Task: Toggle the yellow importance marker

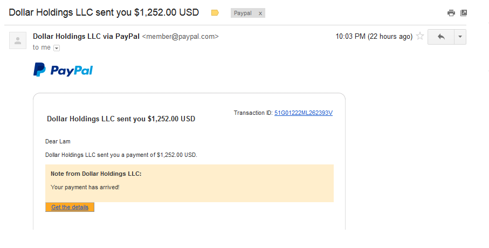Action: (x=215, y=13)
